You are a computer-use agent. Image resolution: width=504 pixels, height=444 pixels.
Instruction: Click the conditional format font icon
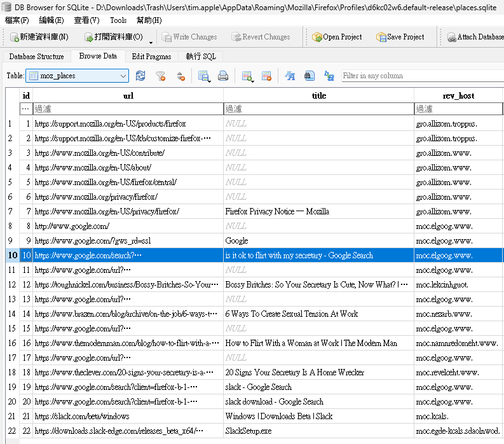pos(290,76)
